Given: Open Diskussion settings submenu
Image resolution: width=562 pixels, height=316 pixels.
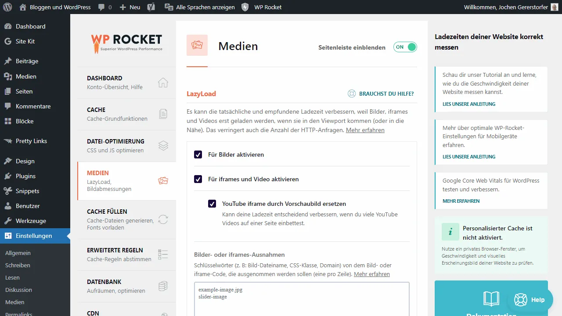Looking at the screenshot, I should click(18, 290).
